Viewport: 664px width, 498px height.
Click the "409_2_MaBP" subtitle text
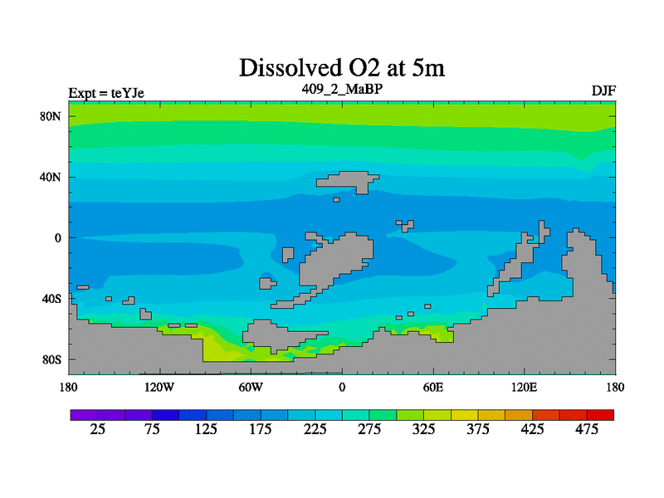(342, 88)
